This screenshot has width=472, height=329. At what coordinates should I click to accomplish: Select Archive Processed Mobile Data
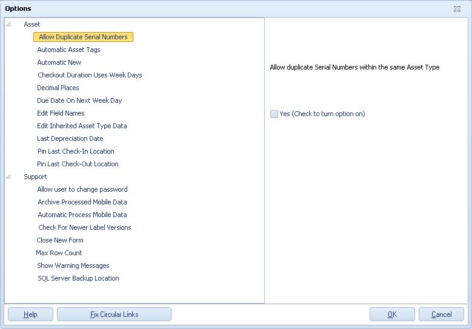[x=82, y=202]
